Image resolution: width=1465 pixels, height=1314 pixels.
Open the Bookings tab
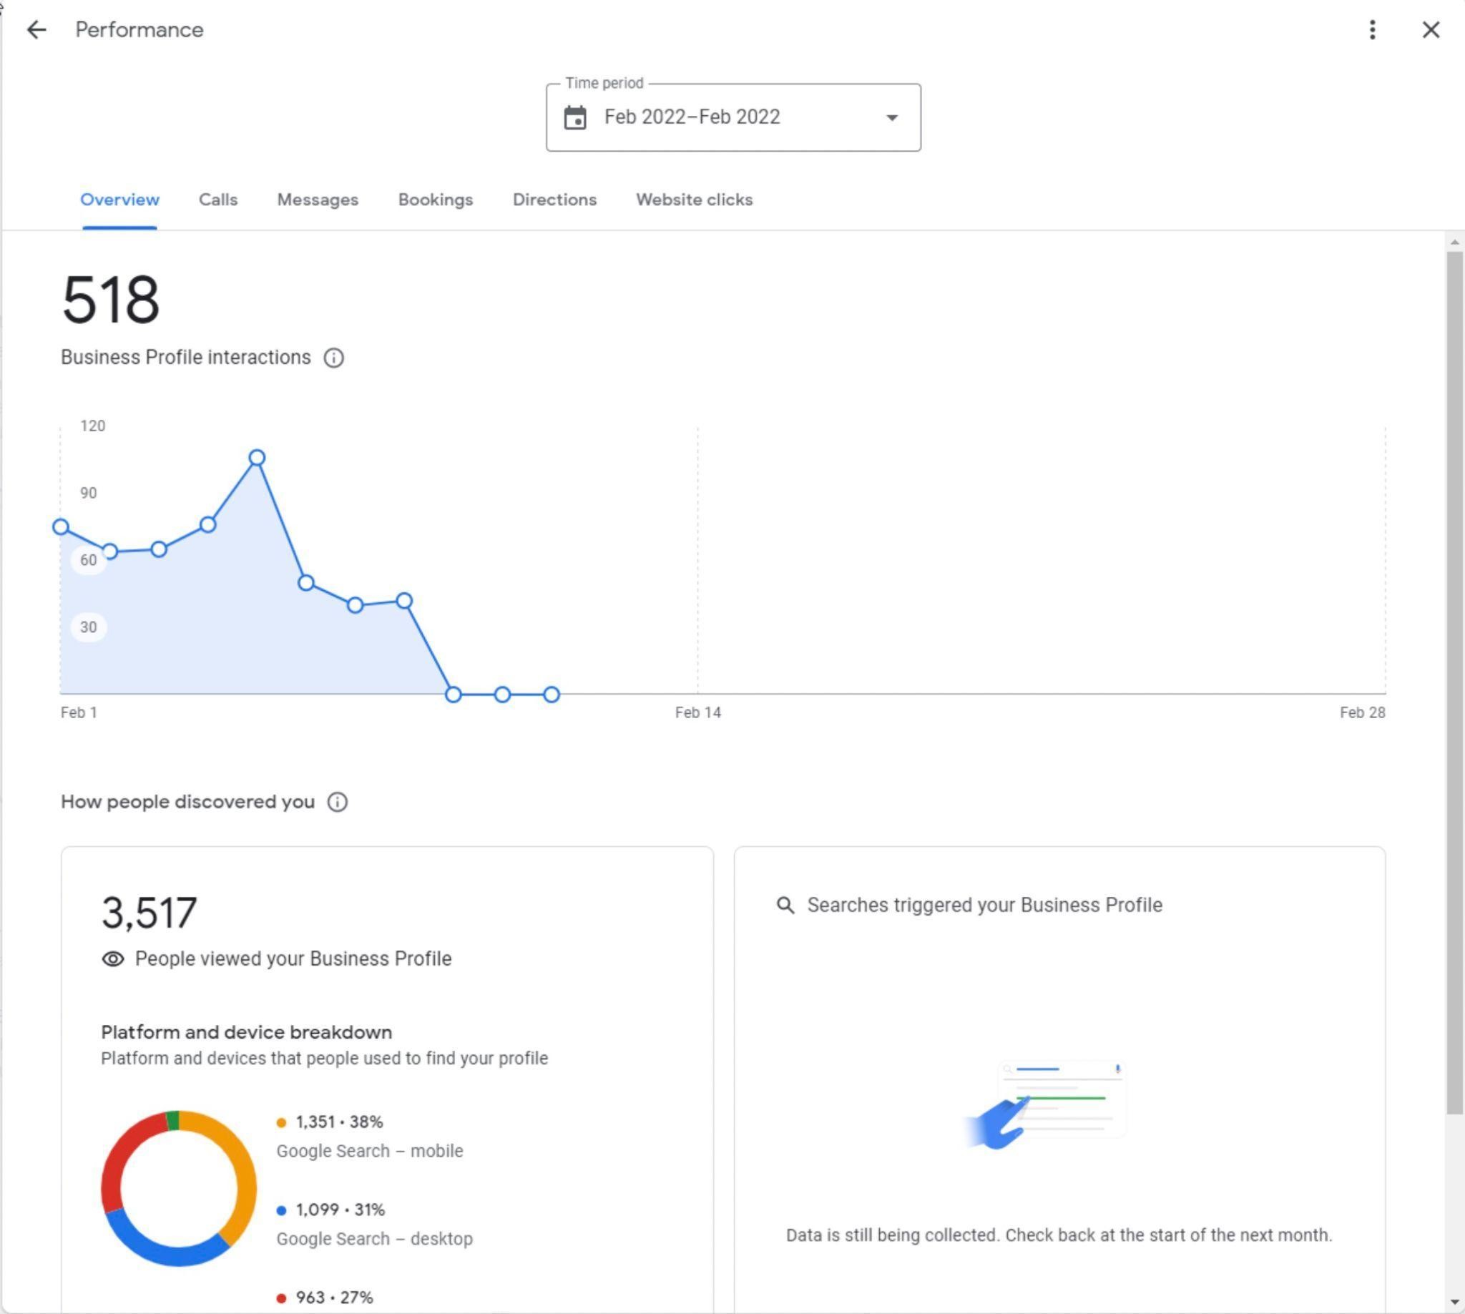pyautogui.click(x=435, y=200)
